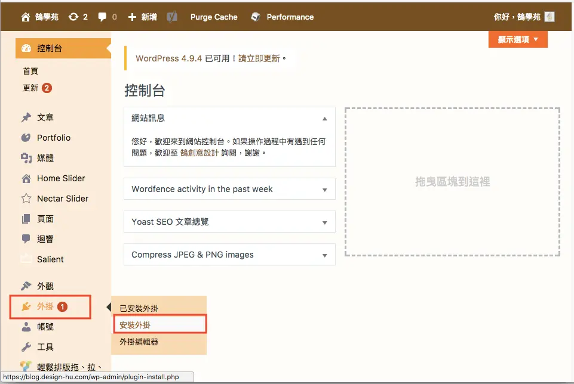Open 更新 submenu item
Image resolution: width=574 pixels, height=384 pixels.
(x=30, y=88)
